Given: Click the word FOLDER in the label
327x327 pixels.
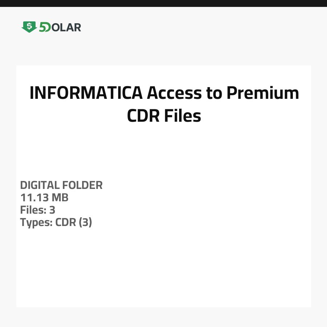Looking at the screenshot, I should [82, 185].
